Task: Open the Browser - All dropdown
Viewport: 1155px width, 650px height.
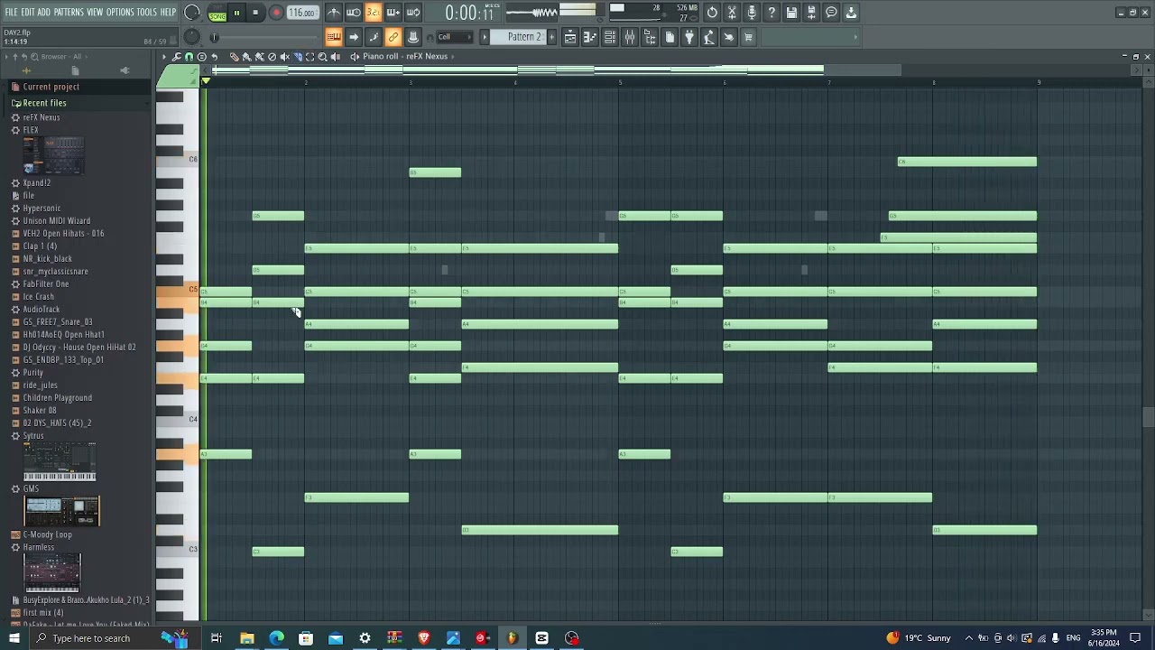Action: [63, 57]
